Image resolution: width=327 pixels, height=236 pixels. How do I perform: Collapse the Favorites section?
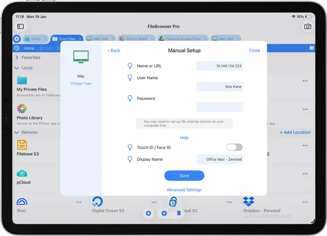pyautogui.click(x=16, y=58)
